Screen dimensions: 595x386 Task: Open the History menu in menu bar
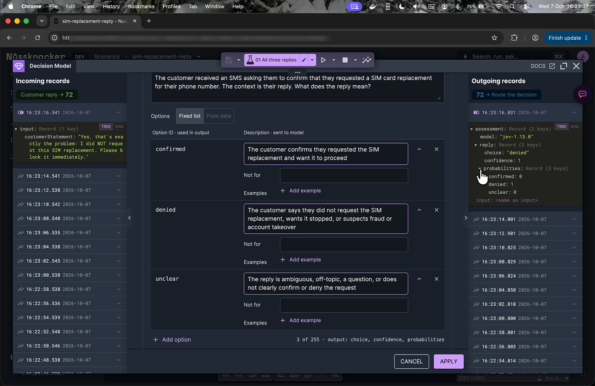point(111,6)
